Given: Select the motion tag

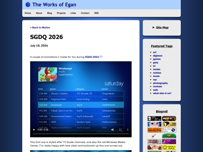Looking at the screenshot, I should (x=157, y=73).
